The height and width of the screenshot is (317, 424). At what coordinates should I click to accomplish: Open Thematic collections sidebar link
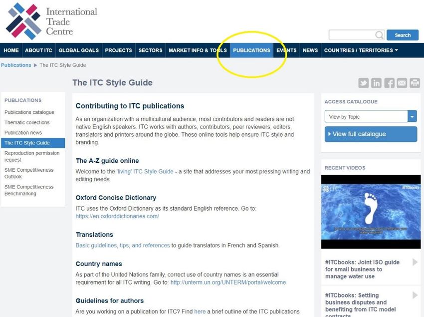[27, 122]
